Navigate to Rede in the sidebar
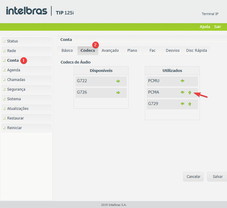This screenshot has height=208, width=227. 11,51
